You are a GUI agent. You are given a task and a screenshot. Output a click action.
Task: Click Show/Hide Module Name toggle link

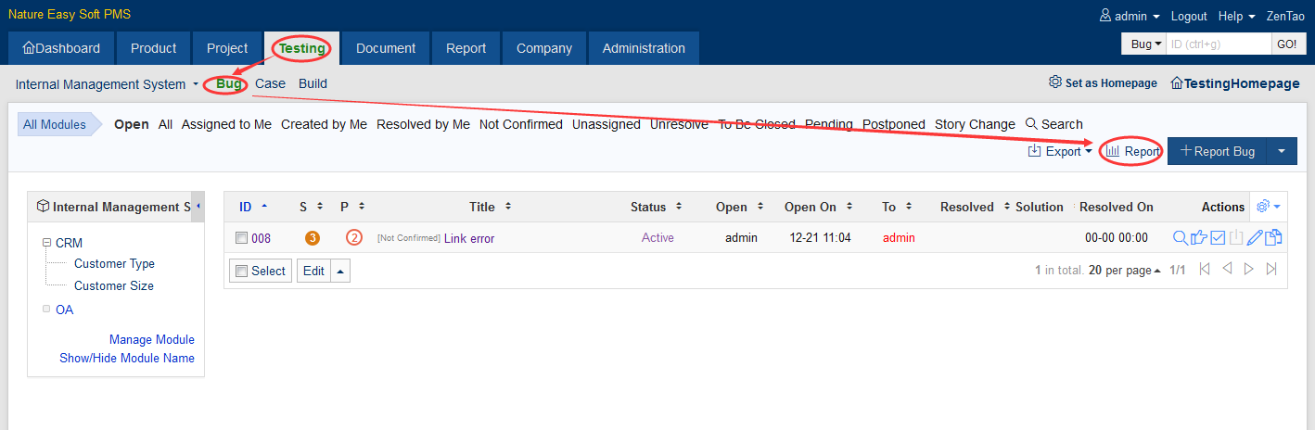pyautogui.click(x=127, y=358)
